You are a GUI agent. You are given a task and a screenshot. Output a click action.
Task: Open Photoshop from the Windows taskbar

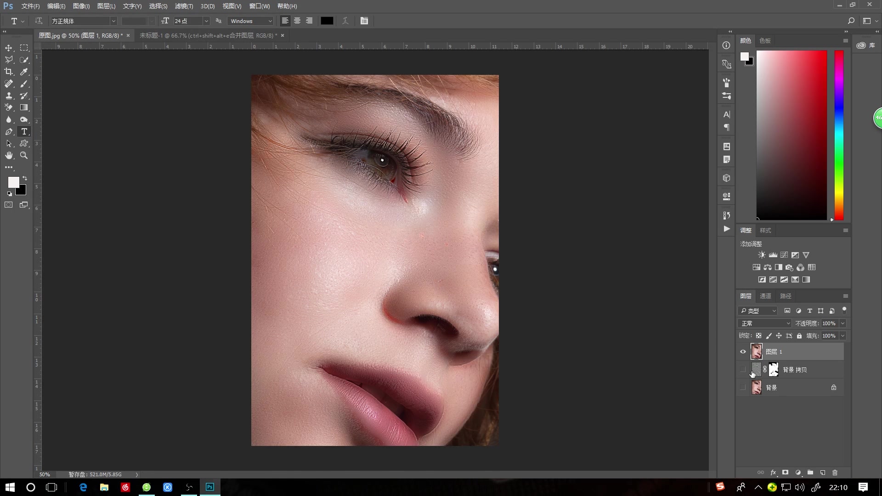(210, 487)
